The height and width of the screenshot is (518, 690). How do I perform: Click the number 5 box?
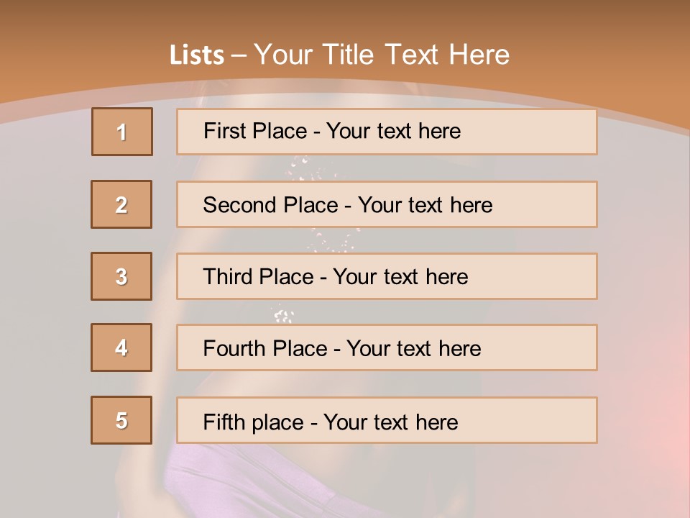pos(121,420)
